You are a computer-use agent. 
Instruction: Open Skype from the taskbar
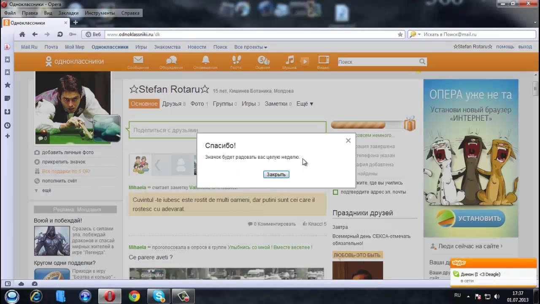[159, 296]
